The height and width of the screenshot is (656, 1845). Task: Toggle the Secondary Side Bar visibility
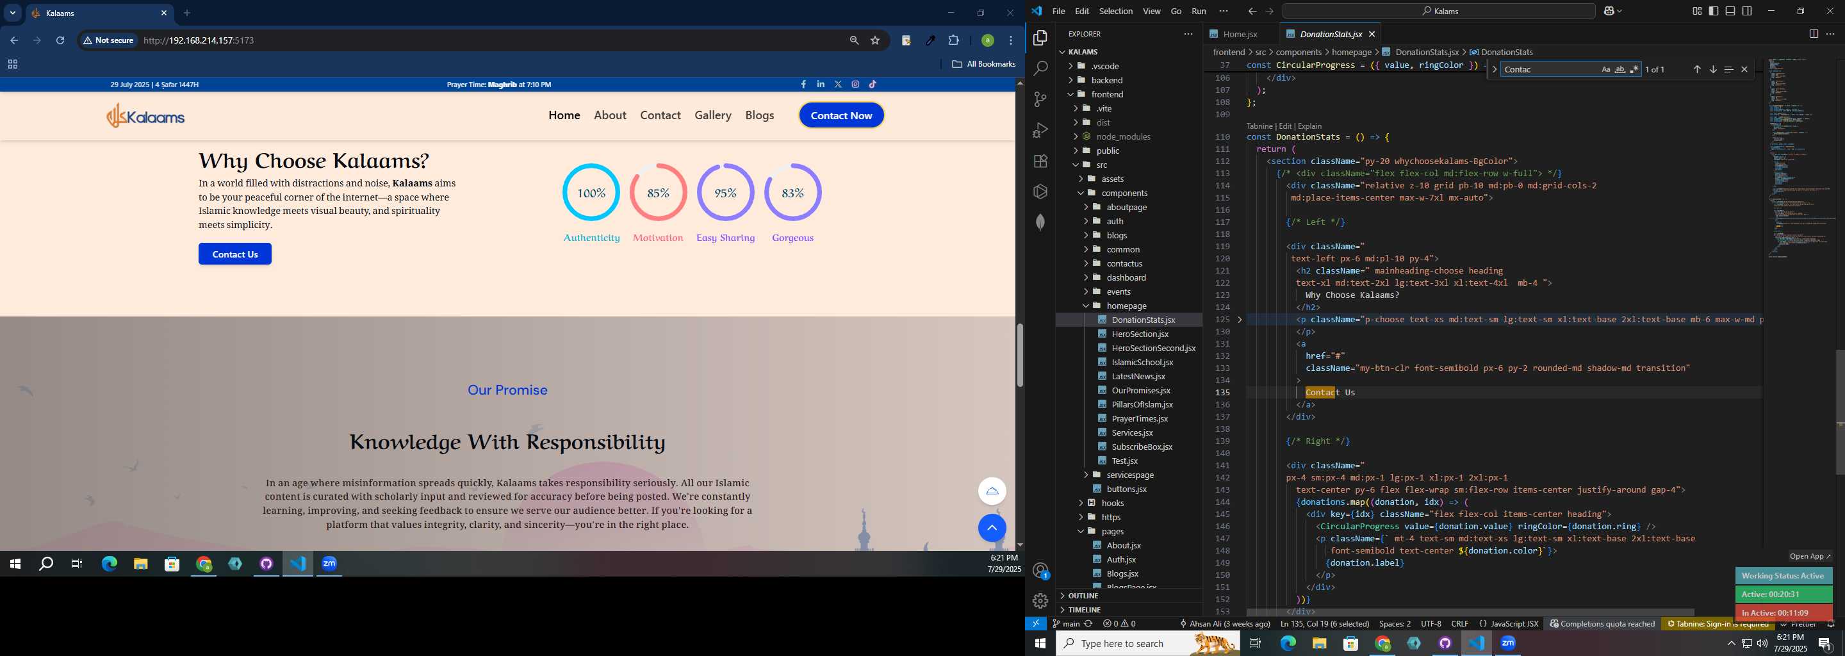(x=1747, y=11)
